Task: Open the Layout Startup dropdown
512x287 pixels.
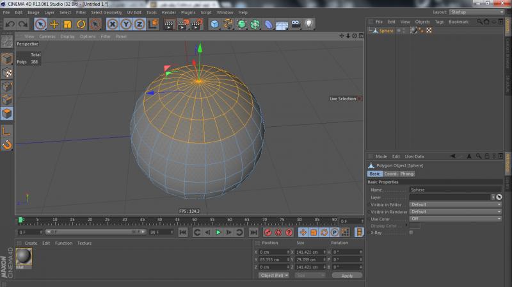Action: click(476, 12)
